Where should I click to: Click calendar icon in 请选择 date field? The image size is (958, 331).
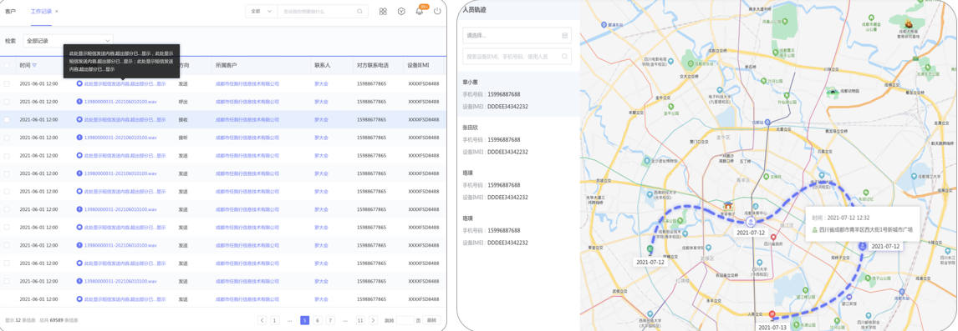(x=565, y=35)
